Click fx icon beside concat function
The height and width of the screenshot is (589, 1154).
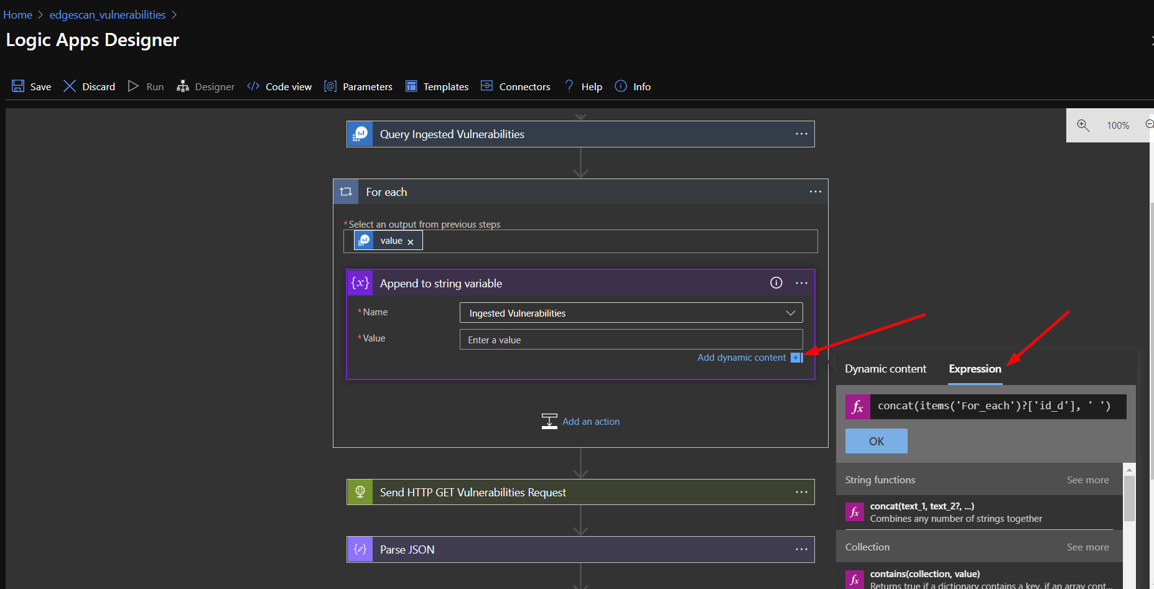pyautogui.click(x=855, y=512)
